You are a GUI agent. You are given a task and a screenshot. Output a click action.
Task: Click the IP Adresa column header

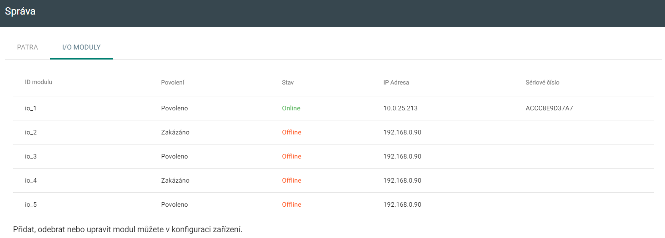[x=396, y=83]
